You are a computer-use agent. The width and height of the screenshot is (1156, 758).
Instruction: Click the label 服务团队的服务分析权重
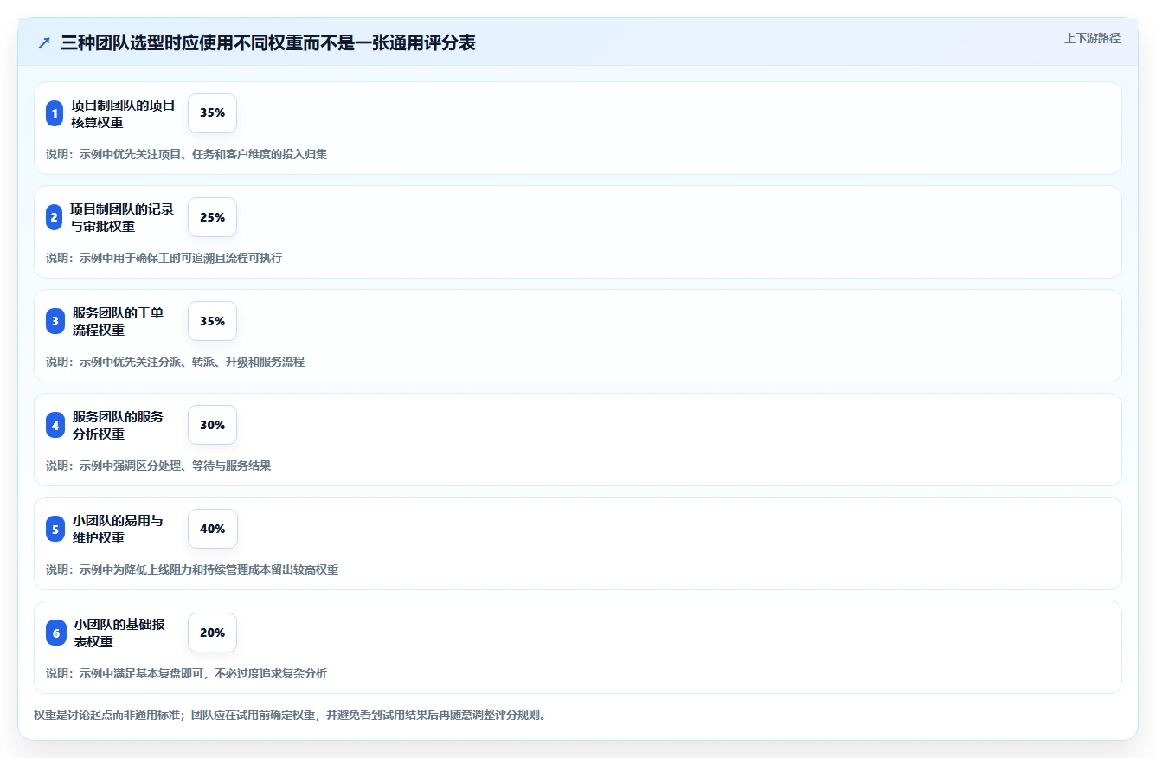click(x=118, y=425)
